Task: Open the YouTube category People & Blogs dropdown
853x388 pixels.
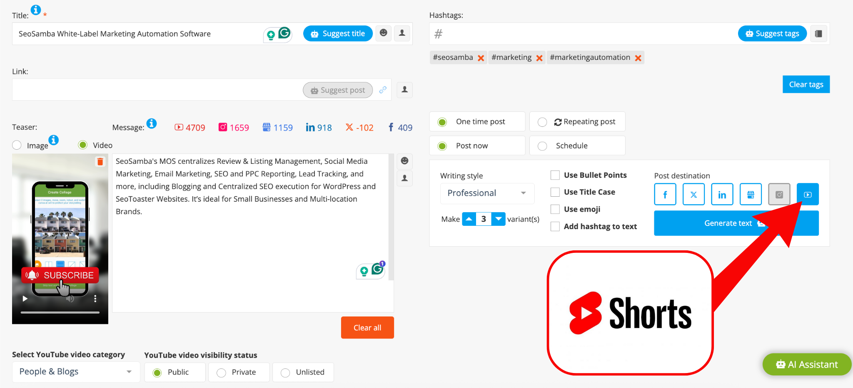Action: 76,372
